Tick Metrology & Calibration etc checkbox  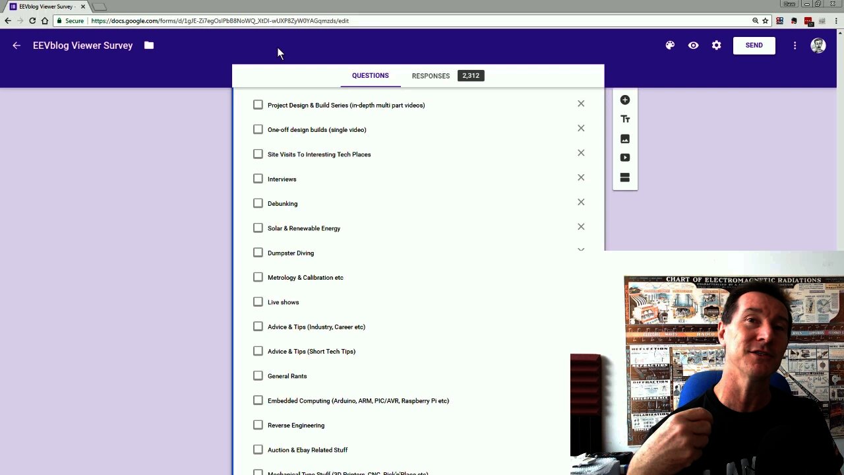pyautogui.click(x=258, y=277)
